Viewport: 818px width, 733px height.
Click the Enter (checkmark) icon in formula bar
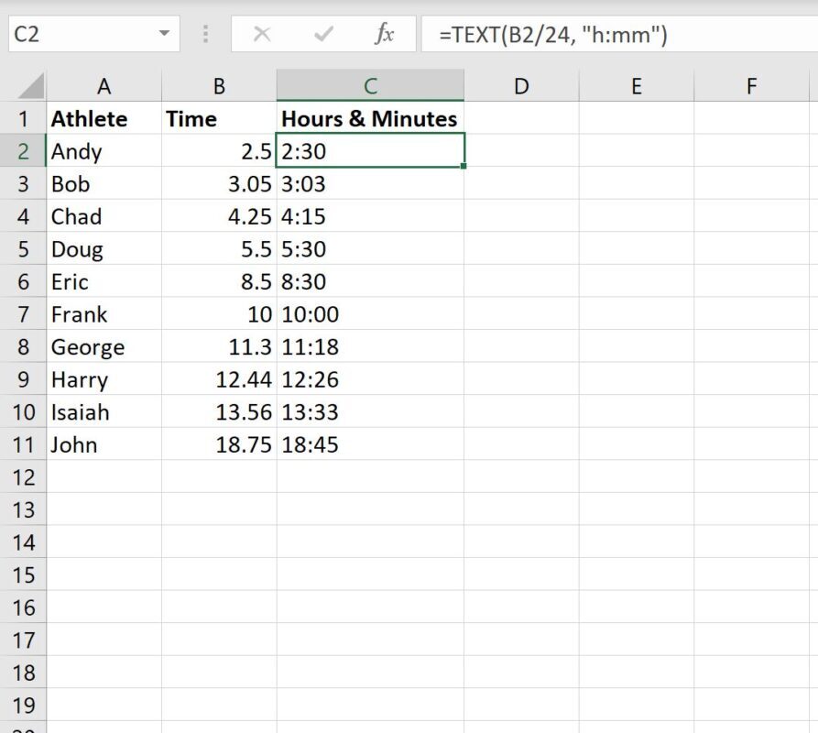[x=322, y=34]
